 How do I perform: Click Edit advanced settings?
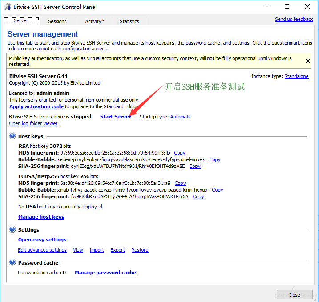[x=42, y=250]
